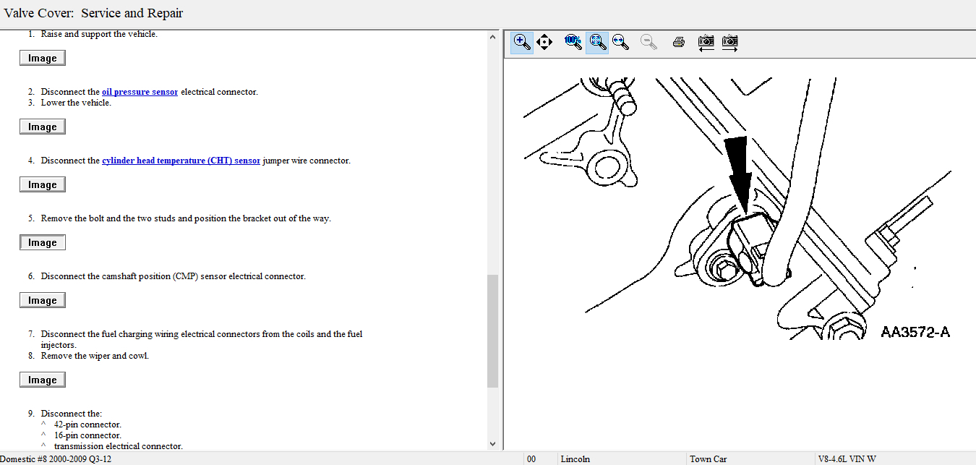Open Image for CMP sensor connector step
Image resolution: width=976 pixels, height=465 pixels.
(x=43, y=300)
